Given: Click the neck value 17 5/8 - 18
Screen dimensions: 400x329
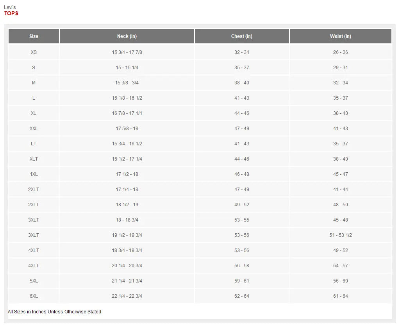Looking at the screenshot, I should [127, 129].
